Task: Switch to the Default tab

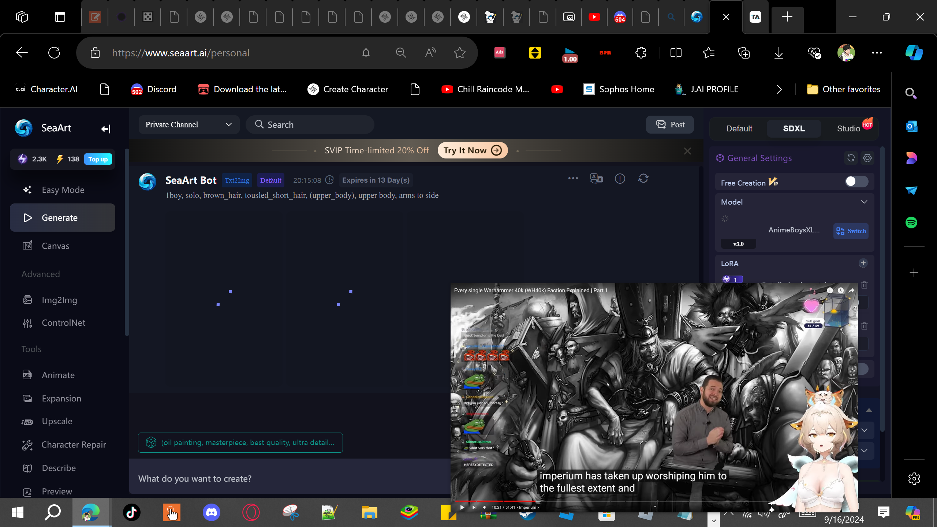Action: (739, 128)
